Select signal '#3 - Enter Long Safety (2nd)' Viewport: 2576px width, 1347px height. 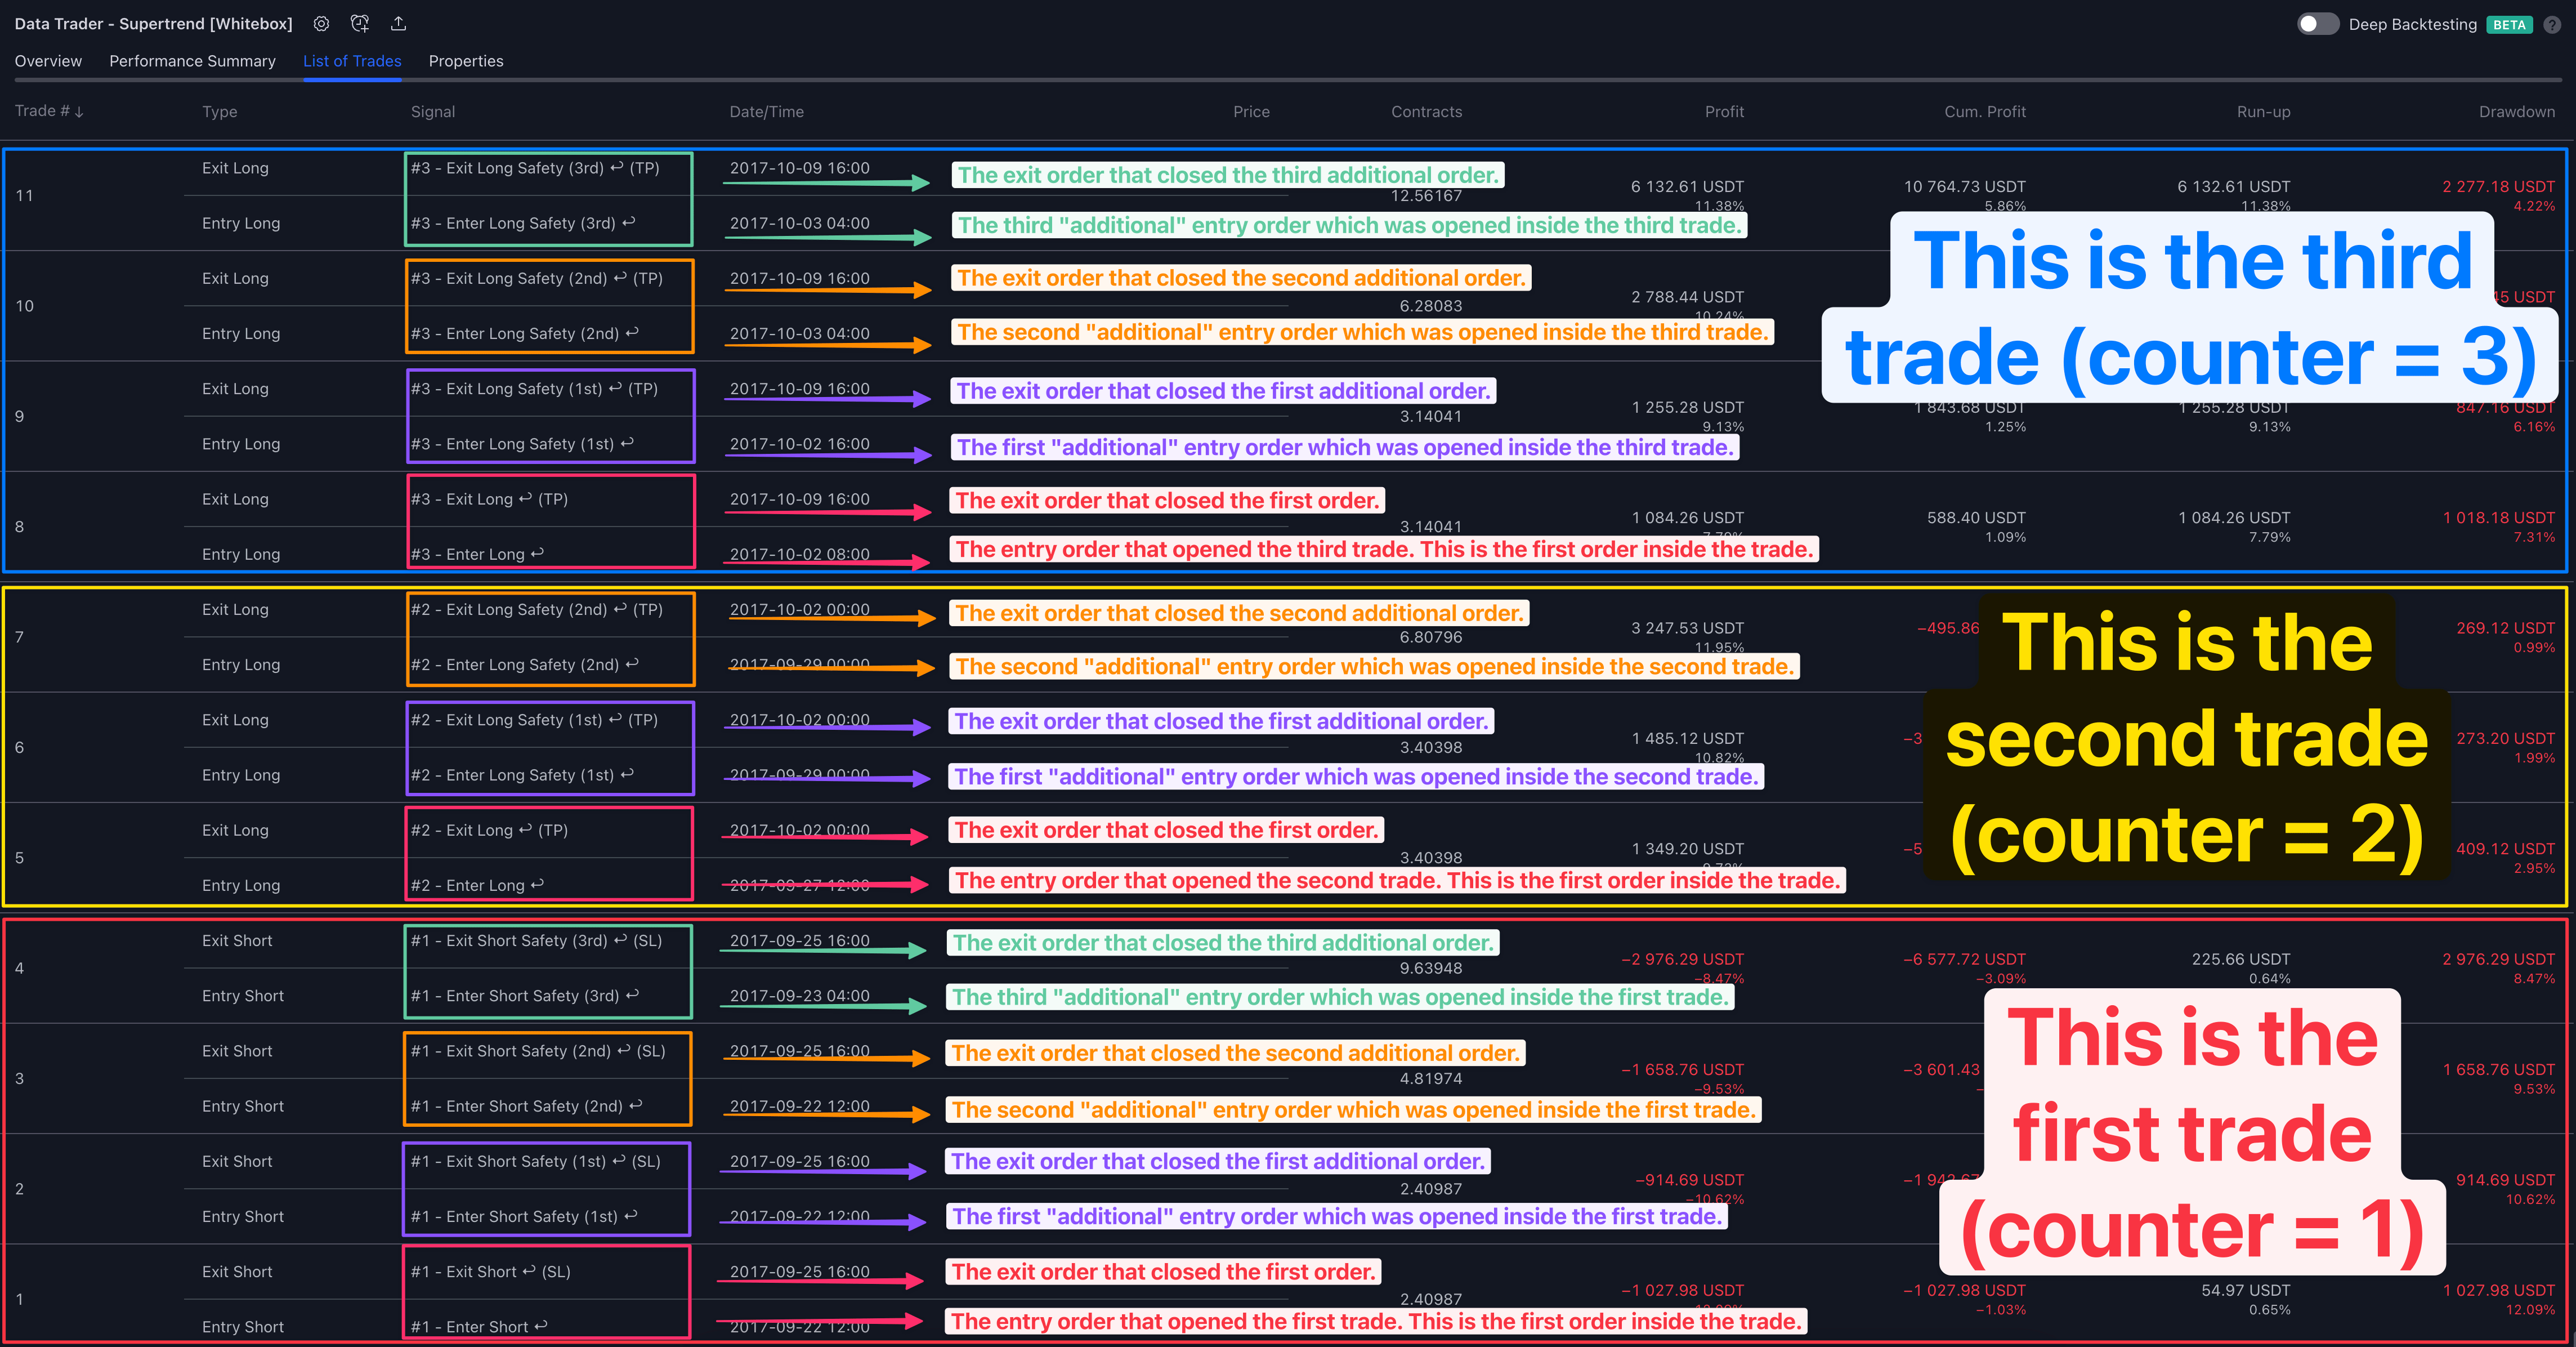(x=525, y=333)
